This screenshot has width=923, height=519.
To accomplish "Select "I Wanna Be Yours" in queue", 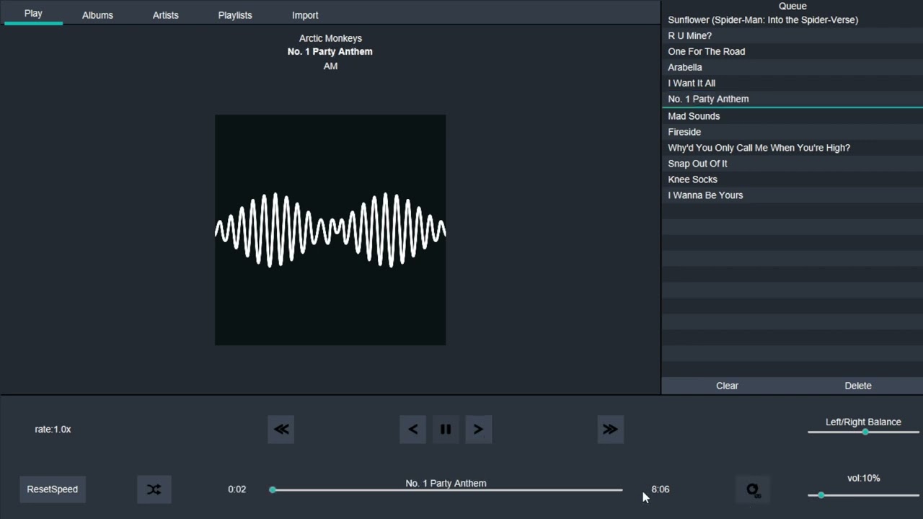I will pos(792,195).
